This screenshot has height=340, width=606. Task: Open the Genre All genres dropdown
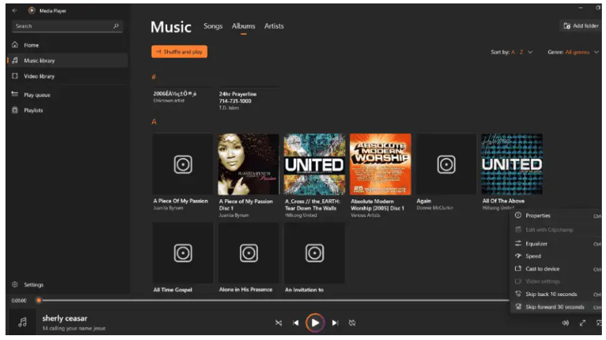coord(573,52)
